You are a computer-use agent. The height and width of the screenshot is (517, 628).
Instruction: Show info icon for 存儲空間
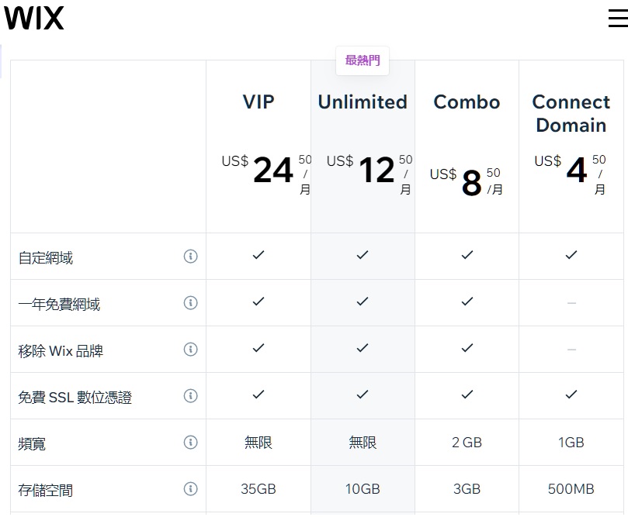tap(191, 488)
